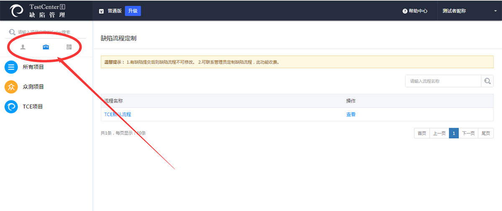Viewport: 502px width, 211px height.
Task: Select page 1 in pagination
Action: (453, 133)
